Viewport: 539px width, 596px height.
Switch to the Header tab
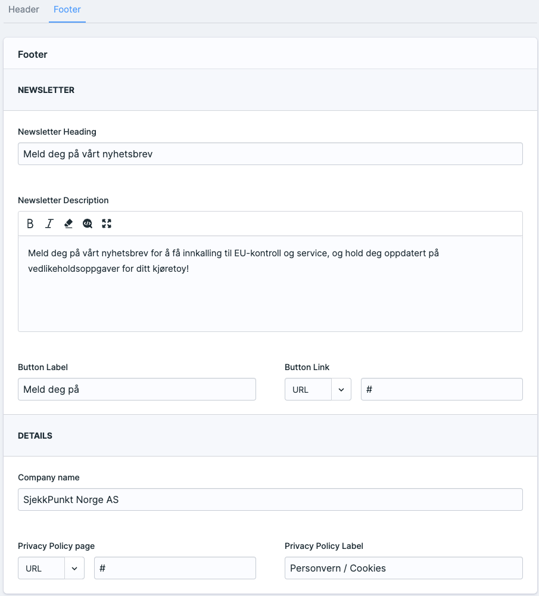(24, 10)
